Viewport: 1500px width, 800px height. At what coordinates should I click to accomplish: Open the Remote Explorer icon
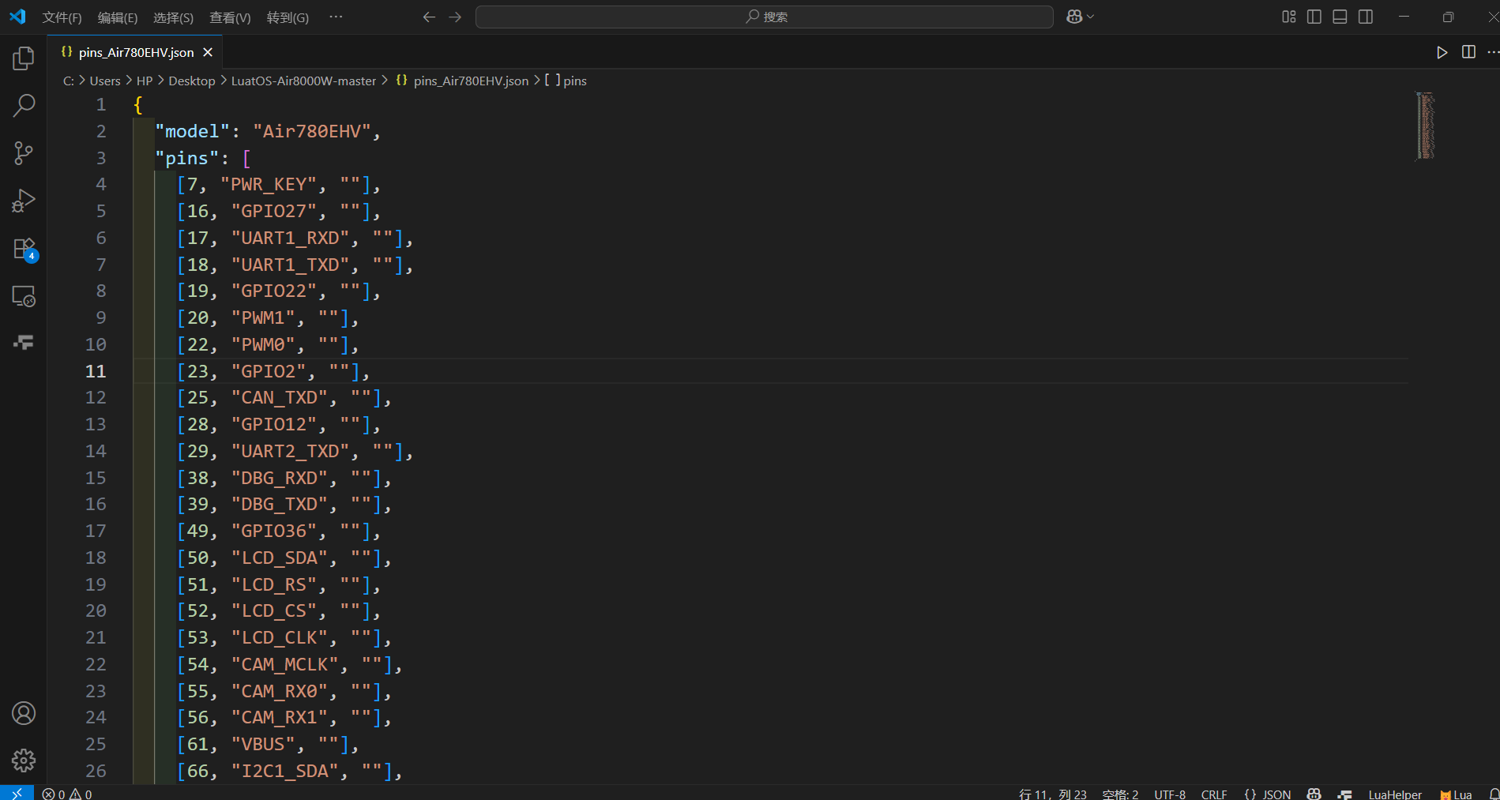click(x=24, y=296)
